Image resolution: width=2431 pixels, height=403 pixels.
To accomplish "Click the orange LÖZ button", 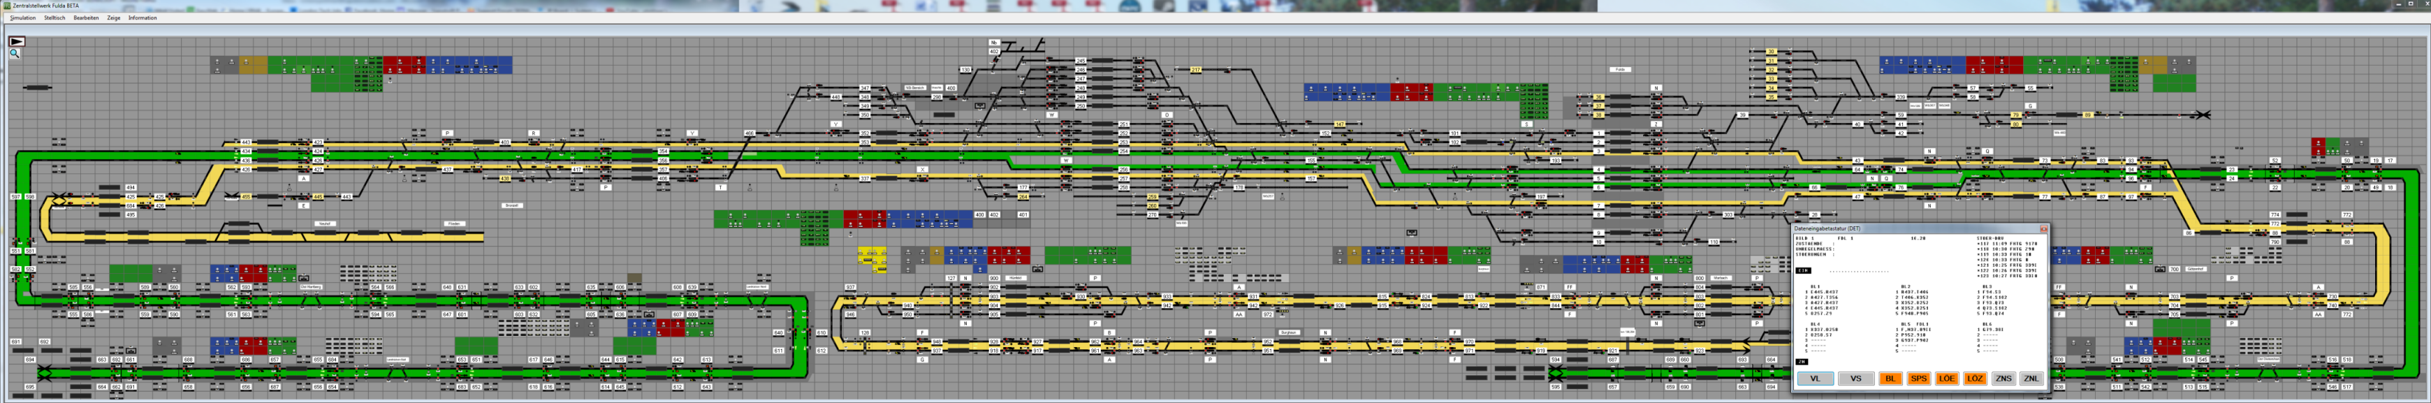I will point(1976,379).
